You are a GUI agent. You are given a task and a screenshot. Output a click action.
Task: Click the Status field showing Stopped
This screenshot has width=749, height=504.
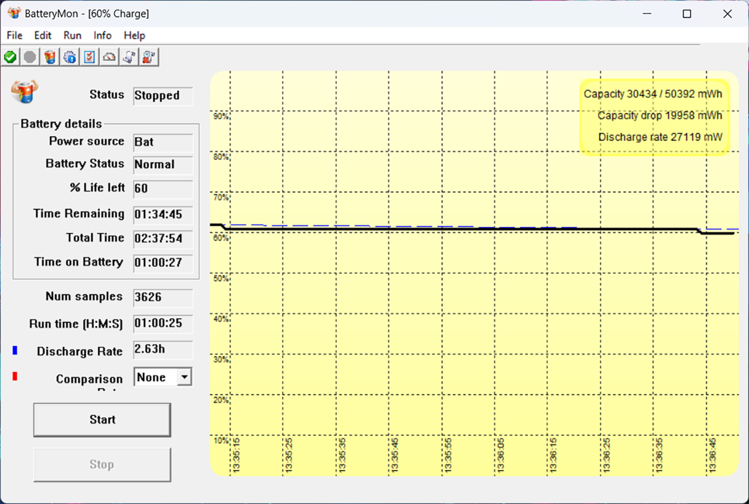pos(163,95)
